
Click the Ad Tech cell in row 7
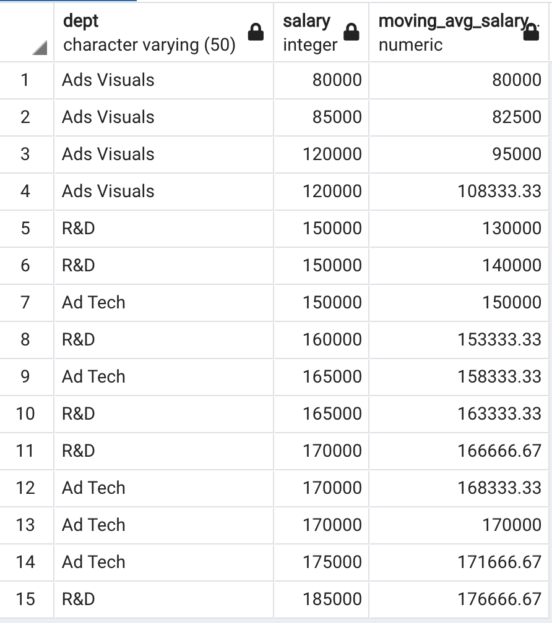tap(163, 303)
